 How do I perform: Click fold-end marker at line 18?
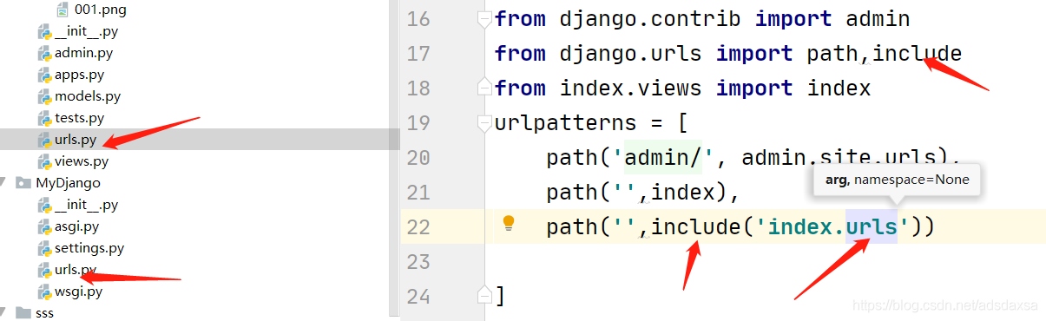tap(484, 88)
